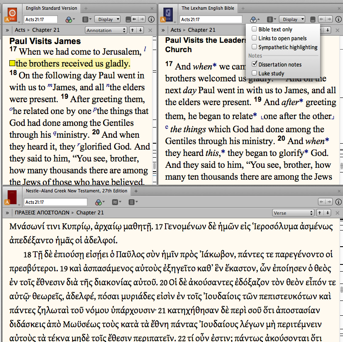Click the ESV reference field Acts 21:17
Image resolution: width=343 pixels, height=342 pixels.
40,19
